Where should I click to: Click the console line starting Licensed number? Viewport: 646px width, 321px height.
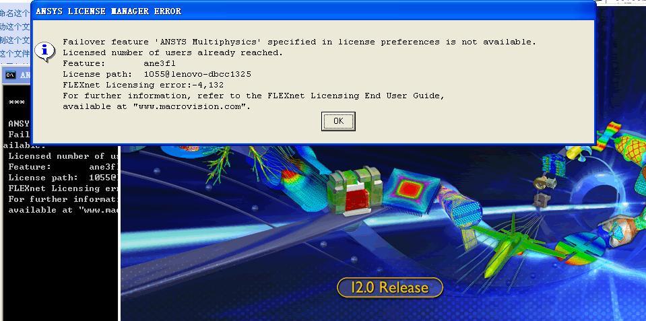(63, 156)
